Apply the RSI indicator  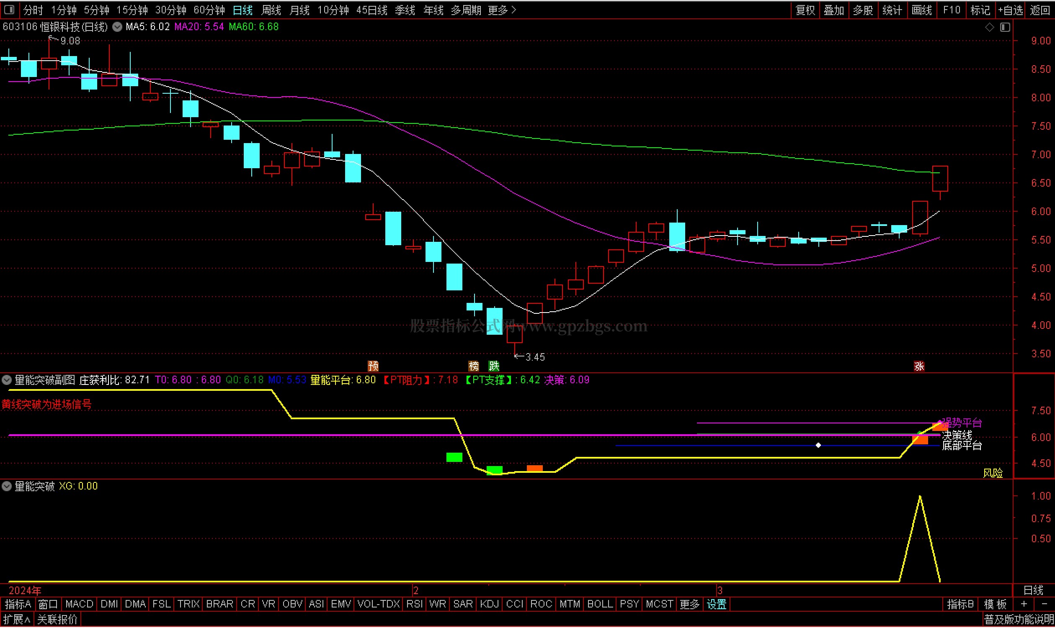click(415, 605)
